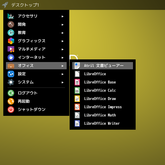
Task: Expand the アクセサリ submenu arrow
Action: [x=63, y=16]
